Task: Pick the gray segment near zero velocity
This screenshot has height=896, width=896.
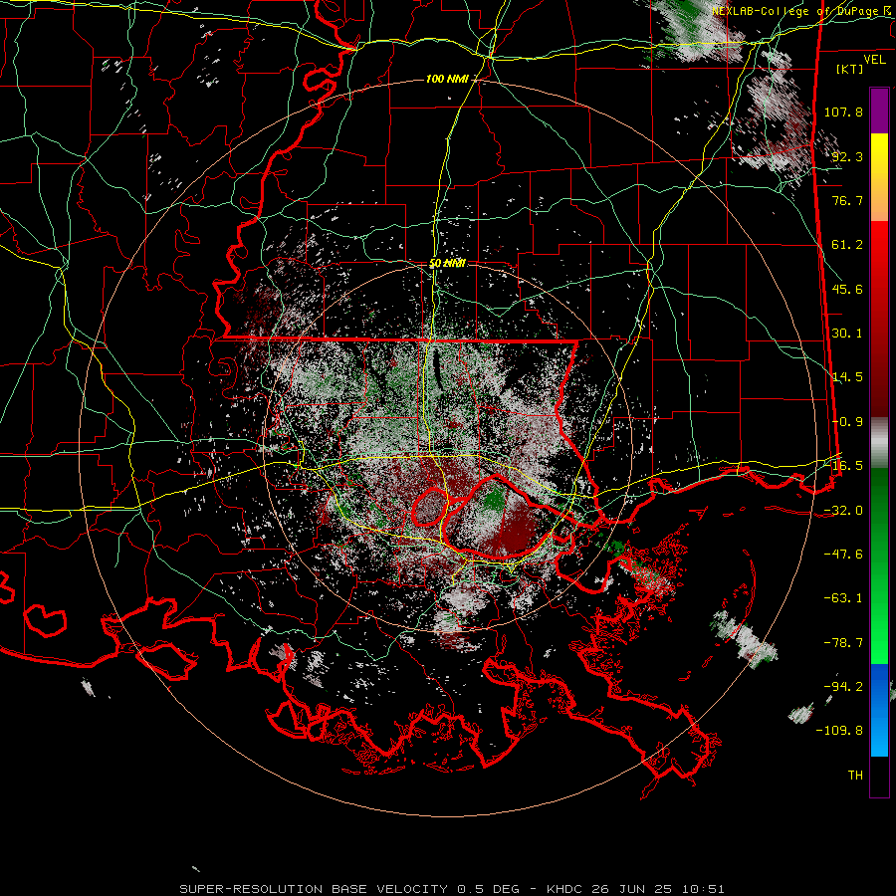Action: tap(879, 443)
